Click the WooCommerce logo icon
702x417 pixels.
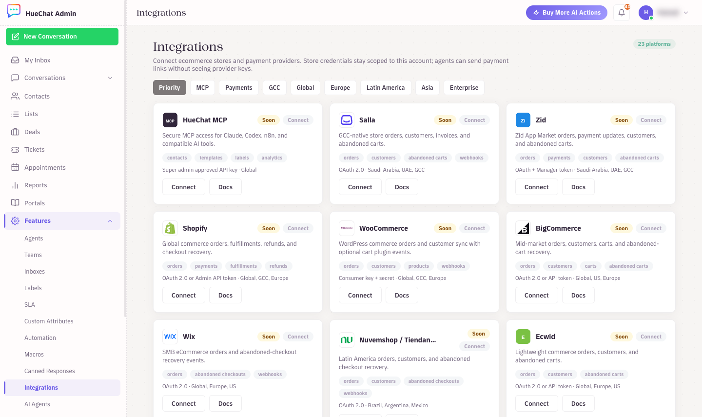[346, 228]
